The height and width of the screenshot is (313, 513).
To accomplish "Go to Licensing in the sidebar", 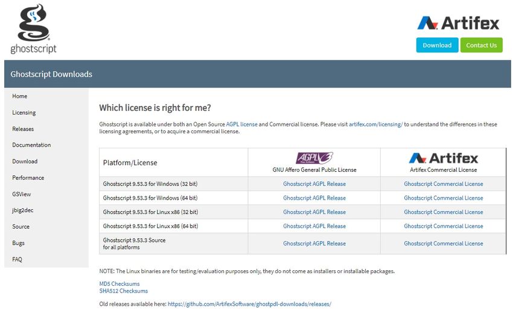I will tap(24, 113).
